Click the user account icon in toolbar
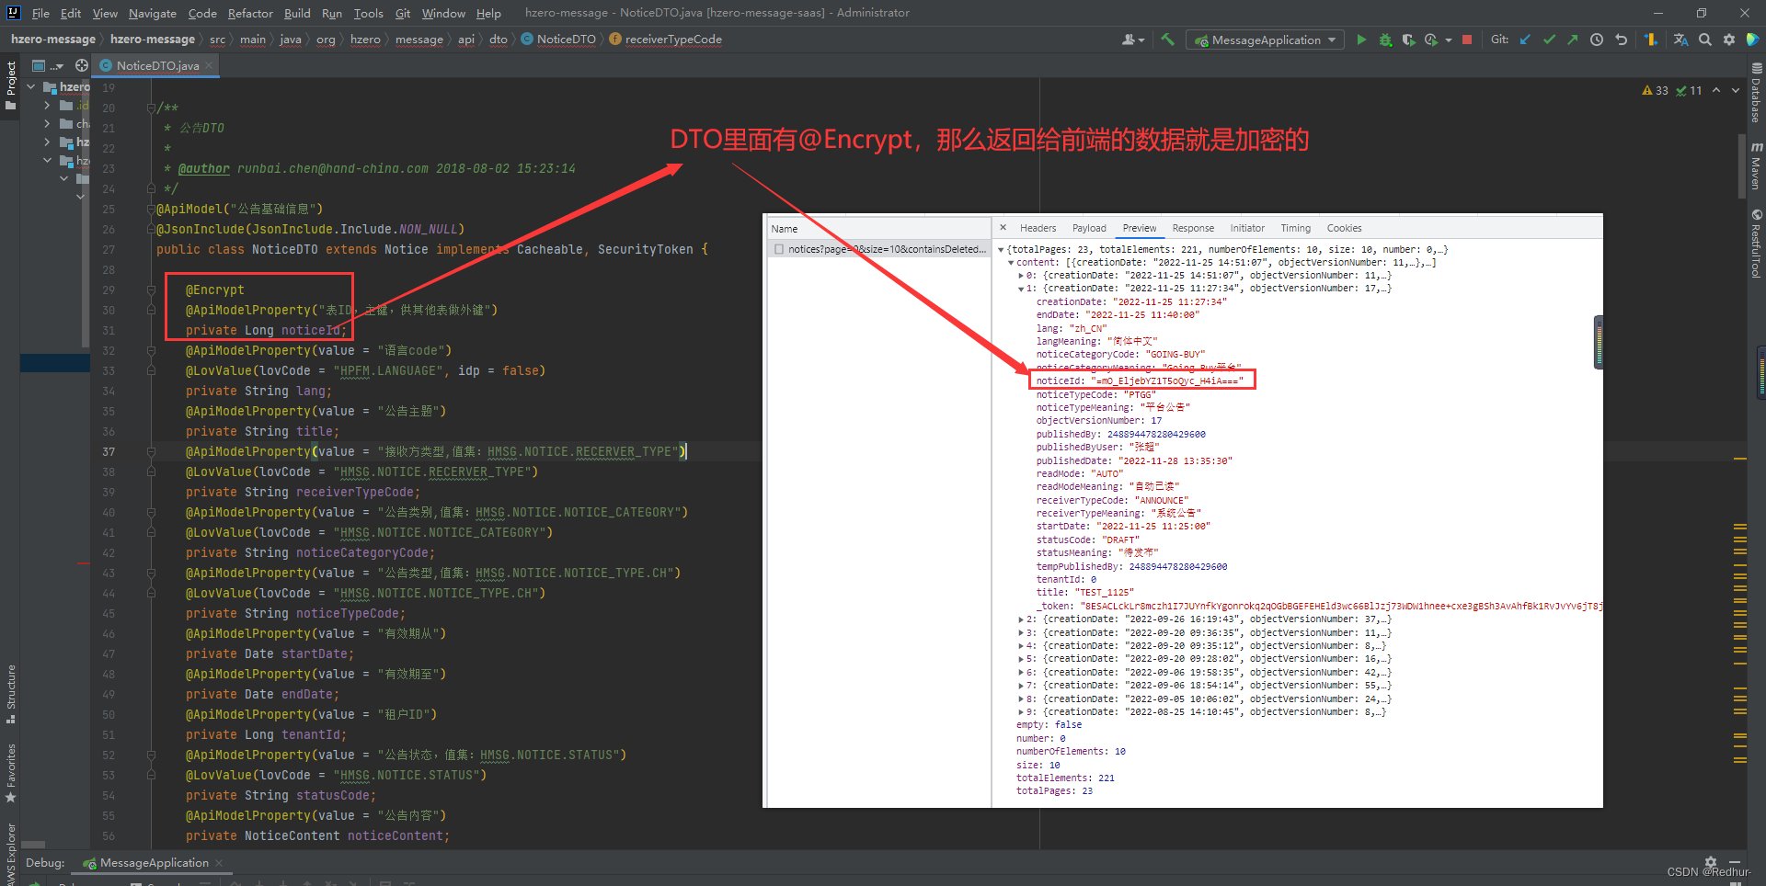Viewport: 1766px width, 886px height. click(x=1129, y=40)
